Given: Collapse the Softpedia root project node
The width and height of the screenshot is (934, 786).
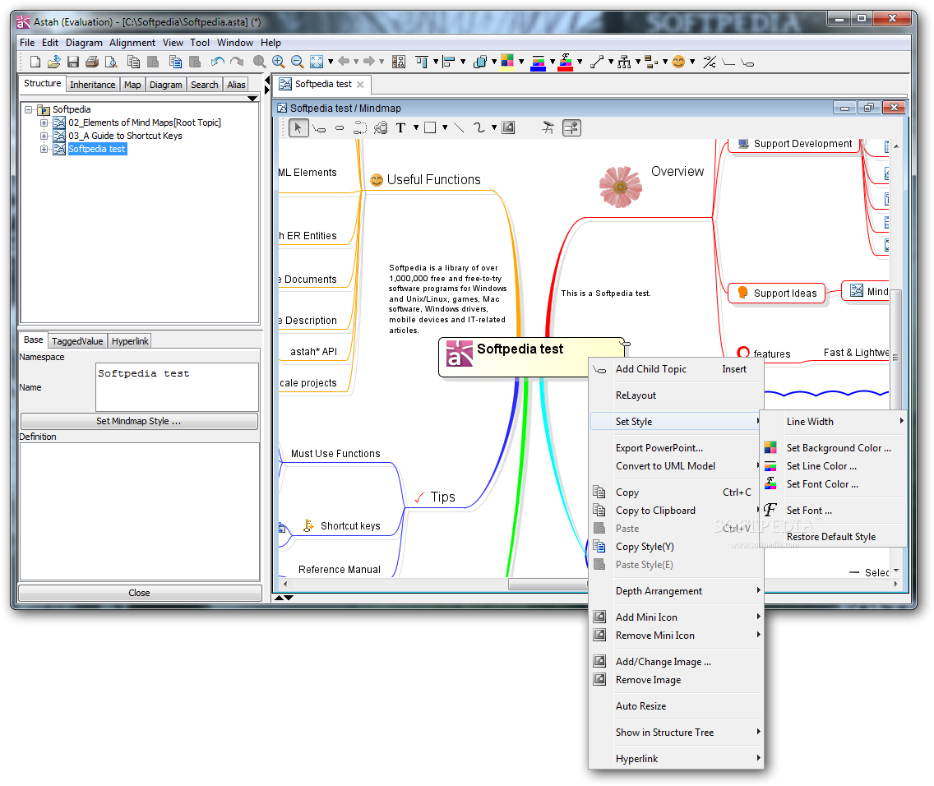Looking at the screenshot, I should click(x=28, y=109).
